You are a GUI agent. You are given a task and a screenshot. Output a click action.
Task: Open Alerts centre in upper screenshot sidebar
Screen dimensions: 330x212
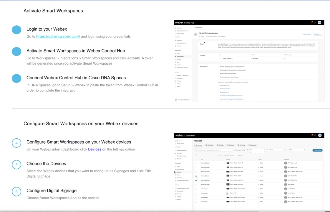point(179,34)
